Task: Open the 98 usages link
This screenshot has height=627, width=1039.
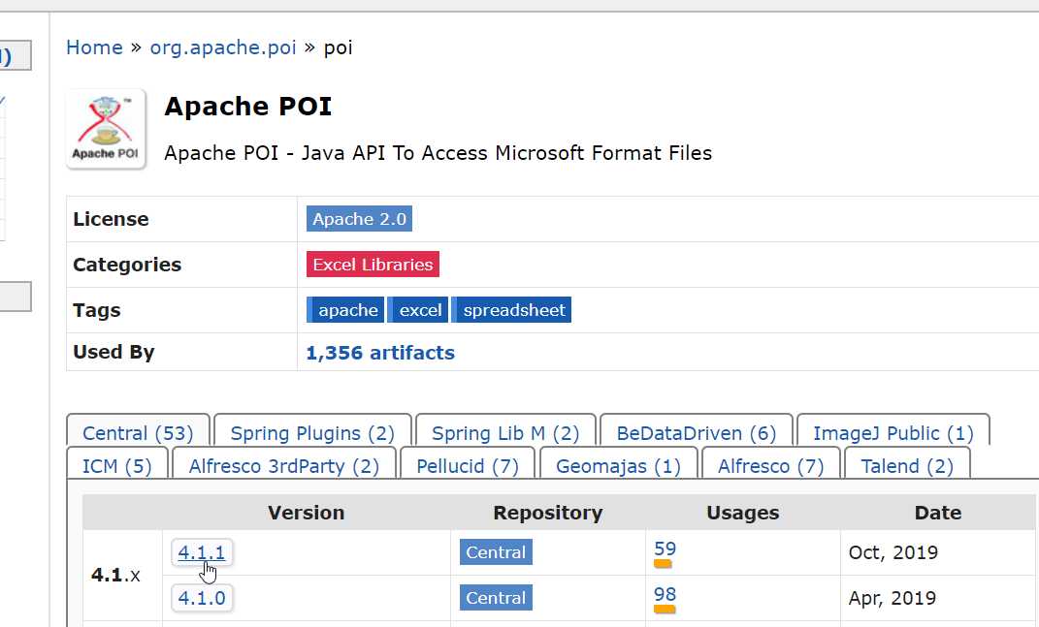Action: [665, 595]
